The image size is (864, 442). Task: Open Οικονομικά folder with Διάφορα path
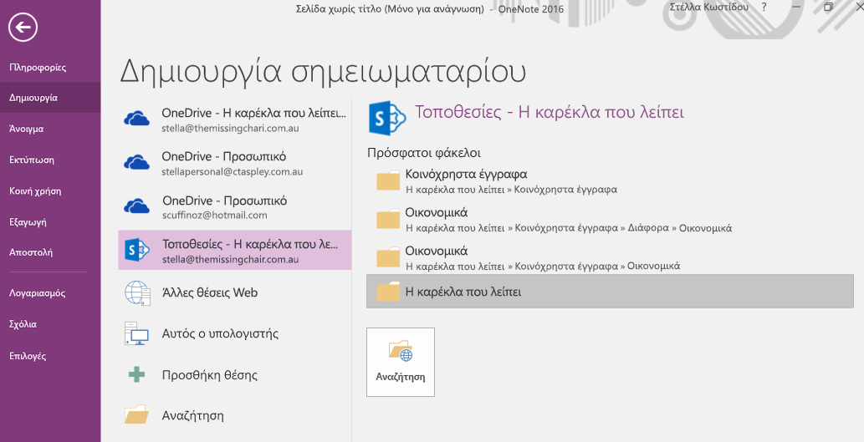point(610,220)
